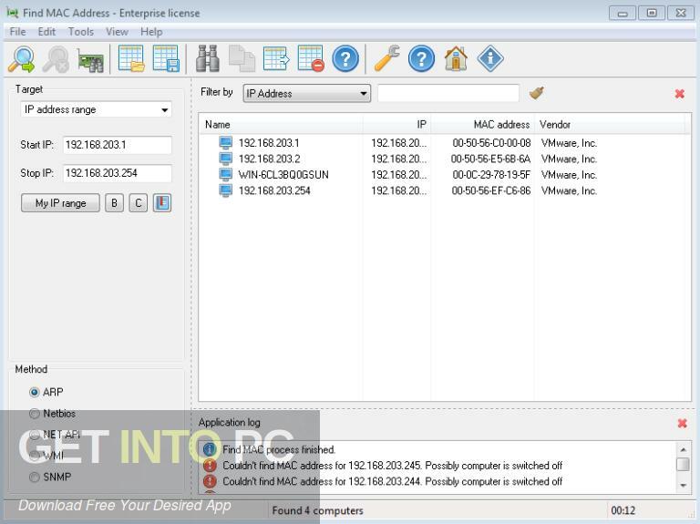Sort by the IP column header
The image size is (700, 524).
click(x=396, y=124)
